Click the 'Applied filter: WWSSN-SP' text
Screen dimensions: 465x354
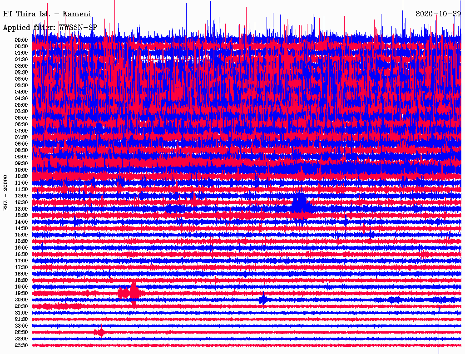50,27
